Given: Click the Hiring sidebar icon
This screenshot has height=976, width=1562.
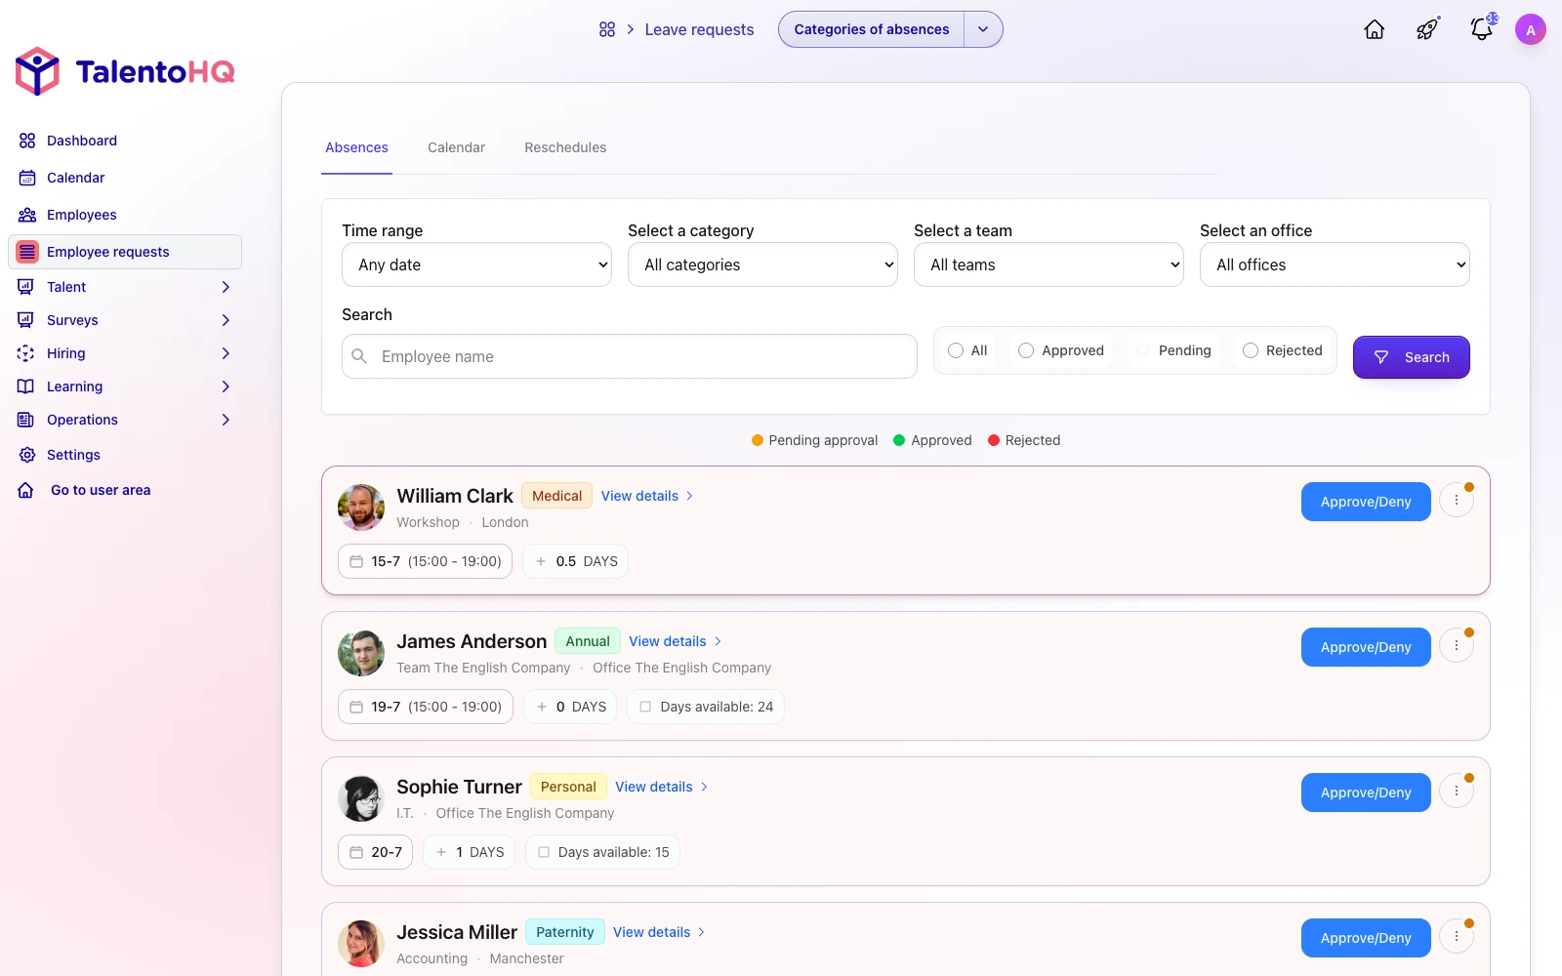Looking at the screenshot, I should point(26,353).
